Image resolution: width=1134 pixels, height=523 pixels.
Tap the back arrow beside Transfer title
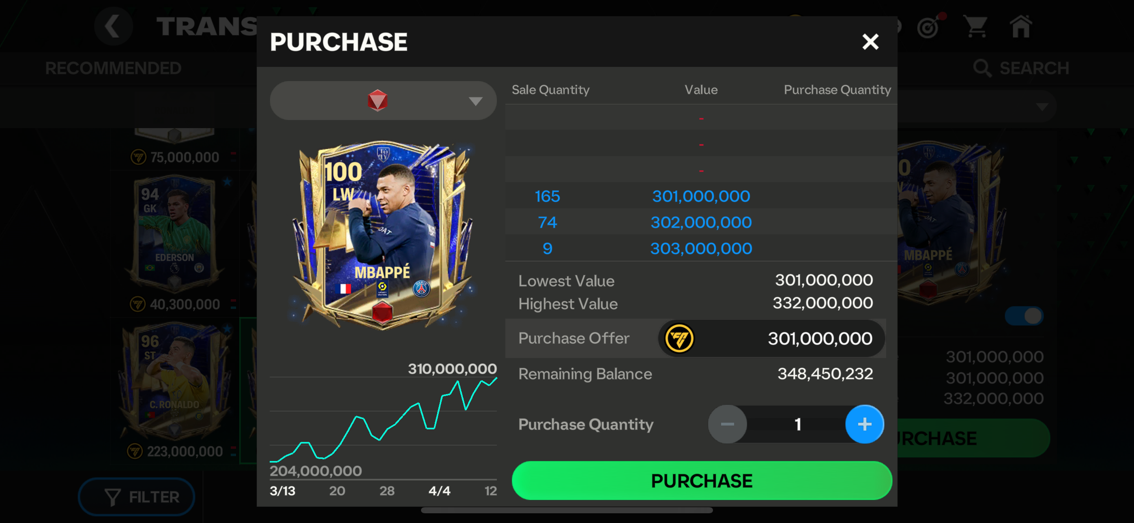coord(113,26)
